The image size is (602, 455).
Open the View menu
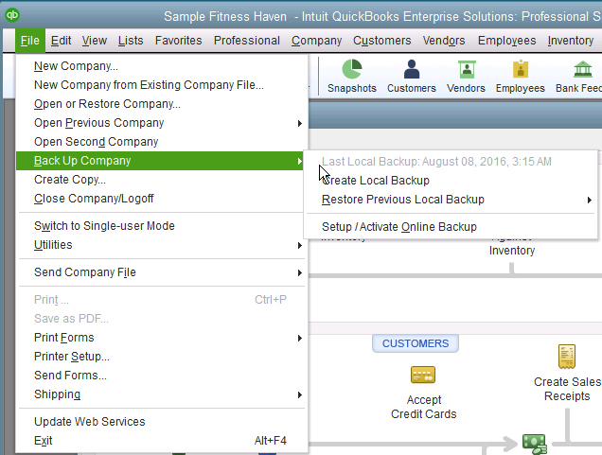coord(94,41)
